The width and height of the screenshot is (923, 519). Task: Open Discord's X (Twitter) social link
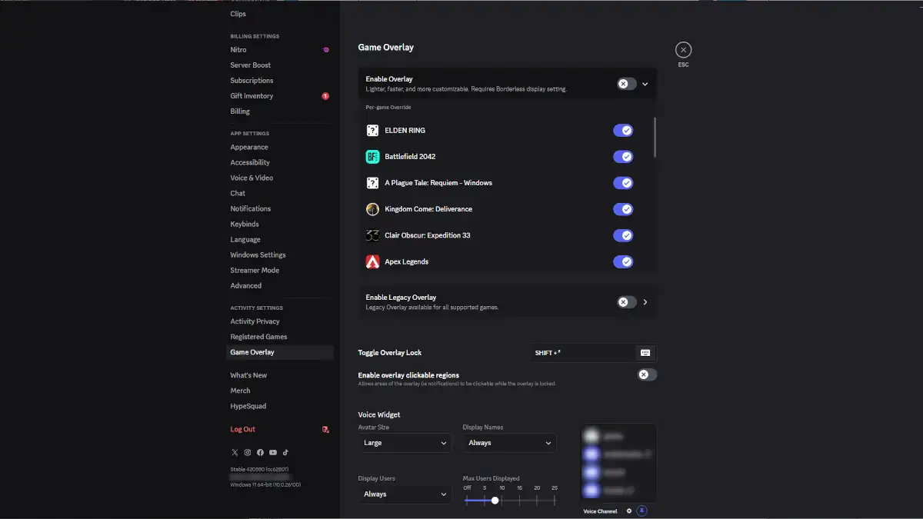click(235, 452)
